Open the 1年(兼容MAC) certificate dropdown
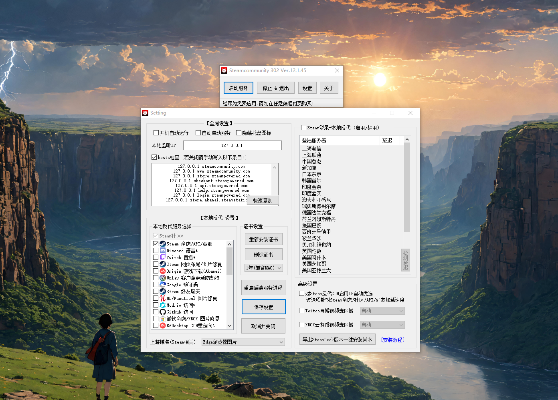558x400 pixels. click(x=263, y=267)
